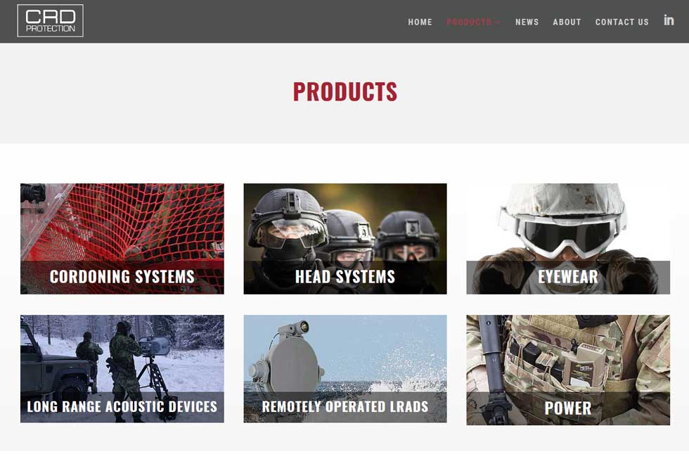Open the News menu item

pos(527,22)
